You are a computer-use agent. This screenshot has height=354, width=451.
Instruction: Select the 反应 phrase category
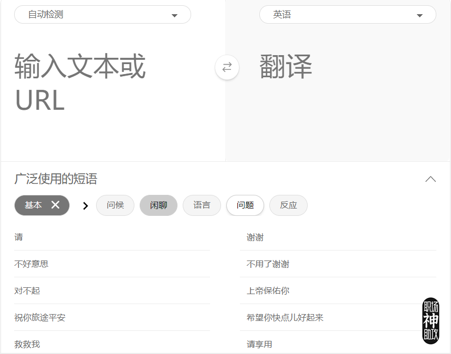[288, 205]
